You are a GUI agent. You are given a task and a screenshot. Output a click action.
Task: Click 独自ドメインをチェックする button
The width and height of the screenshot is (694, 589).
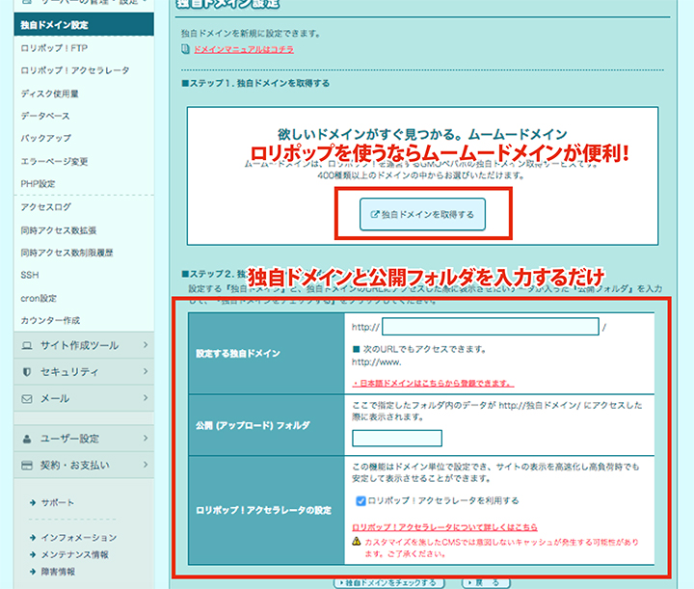389,583
